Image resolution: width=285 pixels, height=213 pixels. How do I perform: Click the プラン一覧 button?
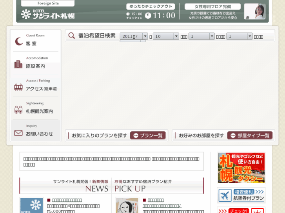(x=148, y=135)
